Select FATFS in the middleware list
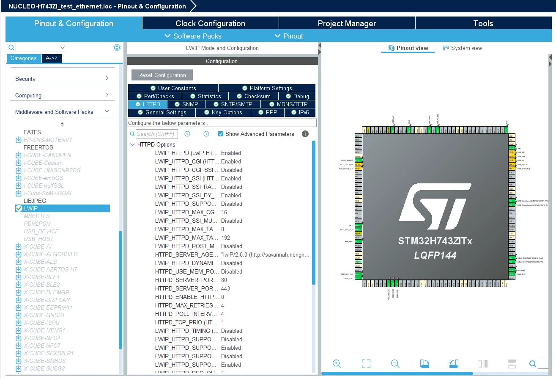Image resolution: width=556 pixels, height=379 pixels. pos(32,132)
